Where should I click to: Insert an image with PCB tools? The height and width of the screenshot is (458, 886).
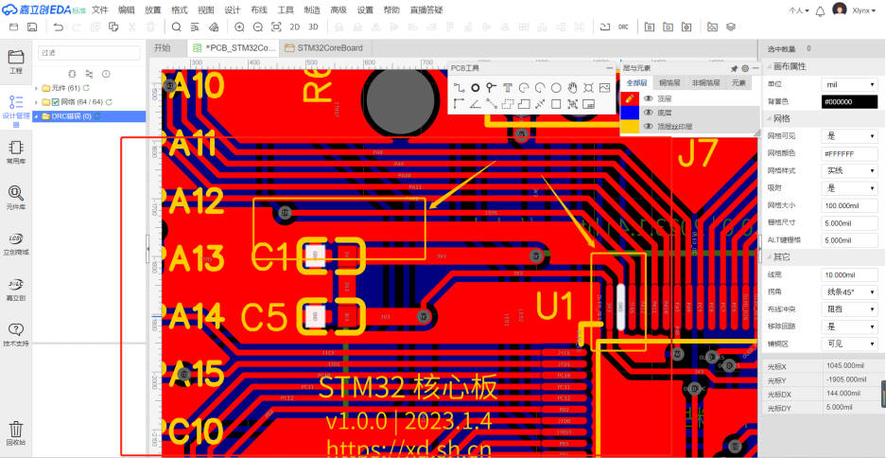[x=605, y=87]
